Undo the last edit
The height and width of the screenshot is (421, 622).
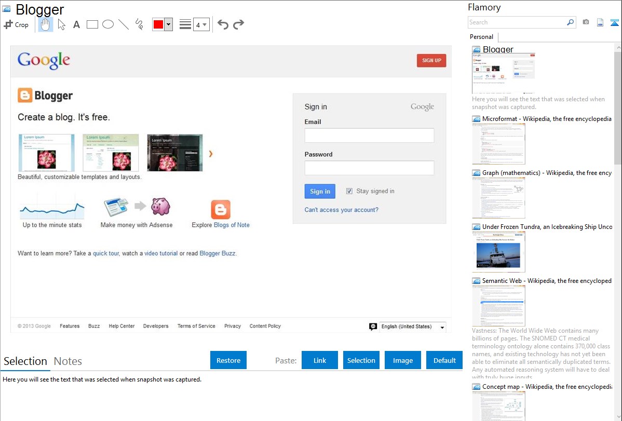tap(223, 24)
